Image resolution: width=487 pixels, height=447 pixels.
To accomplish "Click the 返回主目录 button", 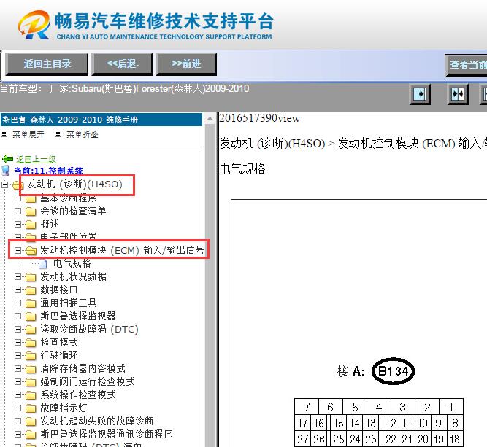I will [47, 64].
